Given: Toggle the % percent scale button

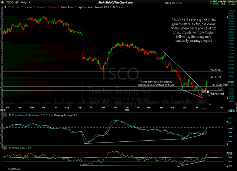Looking at the screenshot, I should coord(234,111).
